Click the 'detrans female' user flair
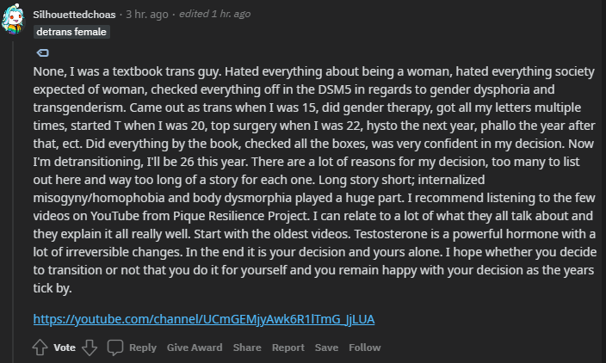 point(71,33)
